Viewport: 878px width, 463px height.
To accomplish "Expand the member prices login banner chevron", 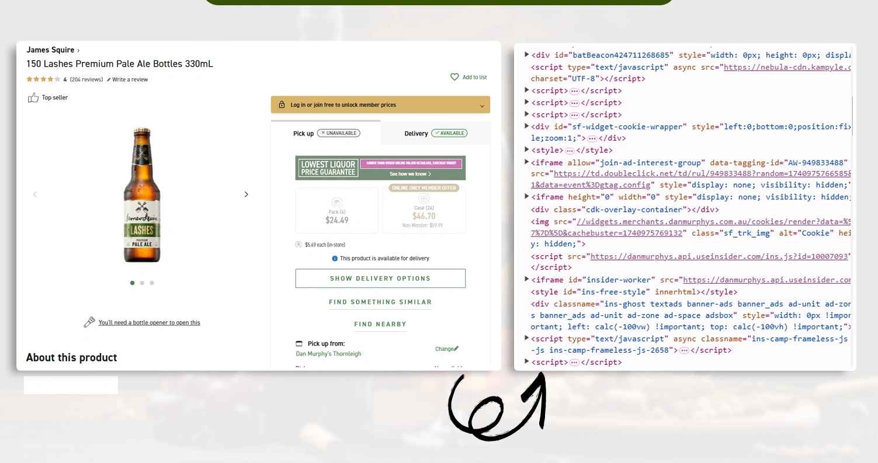I will [x=483, y=105].
